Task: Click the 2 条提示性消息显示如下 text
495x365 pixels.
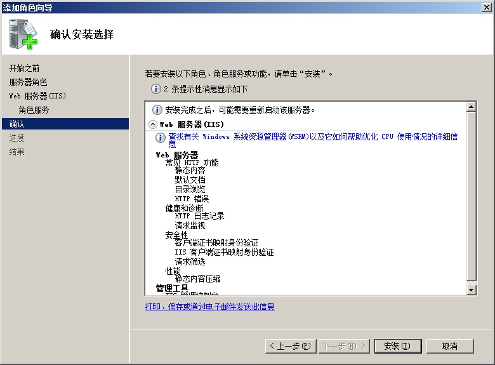Action: pyautogui.click(x=206, y=89)
